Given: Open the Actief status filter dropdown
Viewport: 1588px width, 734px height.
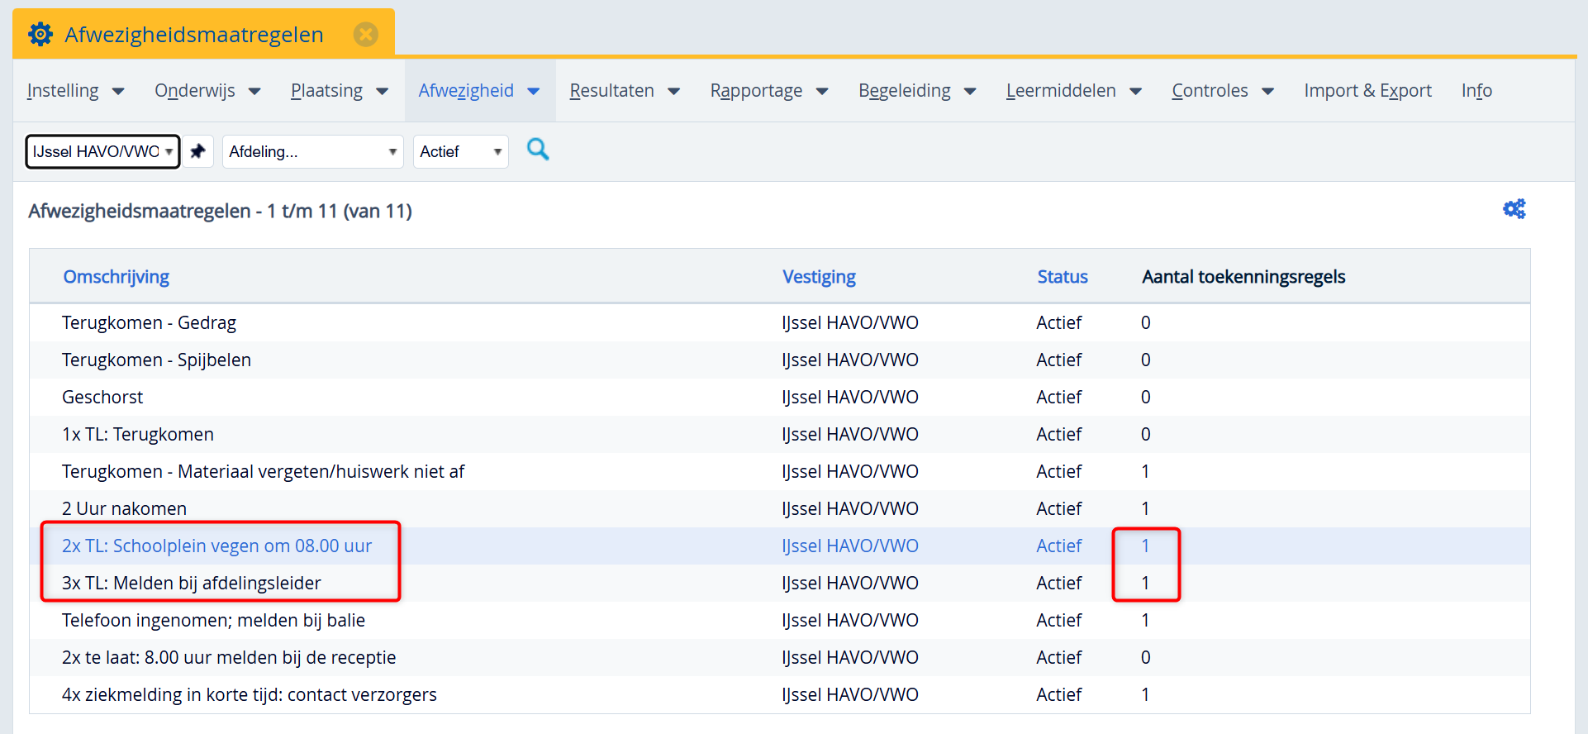Looking at the screenshot, I should [460, 151].
